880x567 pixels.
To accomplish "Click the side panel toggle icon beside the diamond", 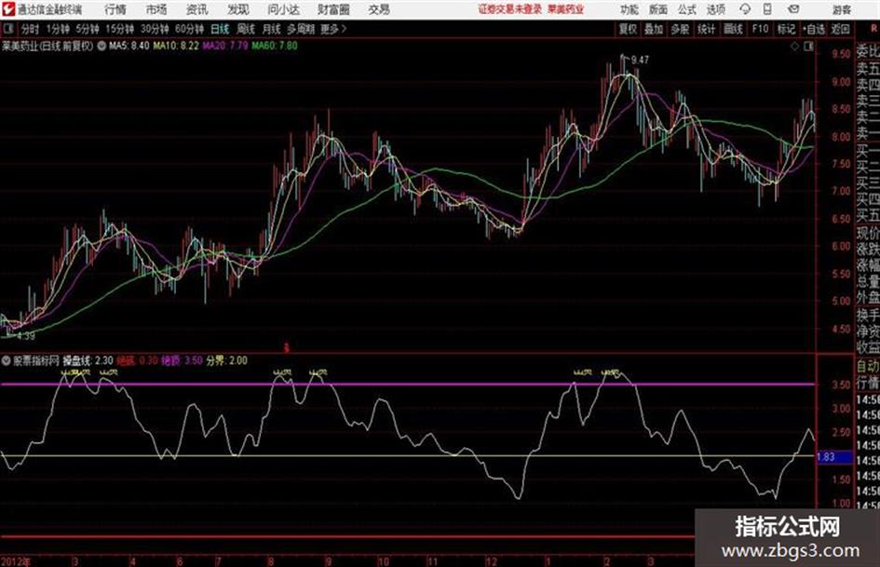I will tap(808, 47).
